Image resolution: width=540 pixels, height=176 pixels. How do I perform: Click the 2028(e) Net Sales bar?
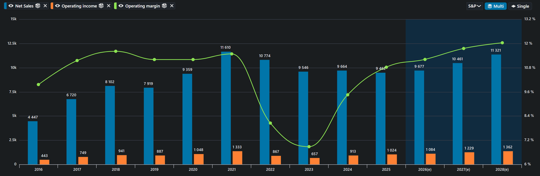coord(496,109)
